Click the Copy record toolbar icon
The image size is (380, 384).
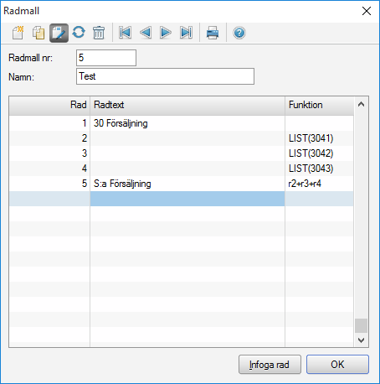39,33
